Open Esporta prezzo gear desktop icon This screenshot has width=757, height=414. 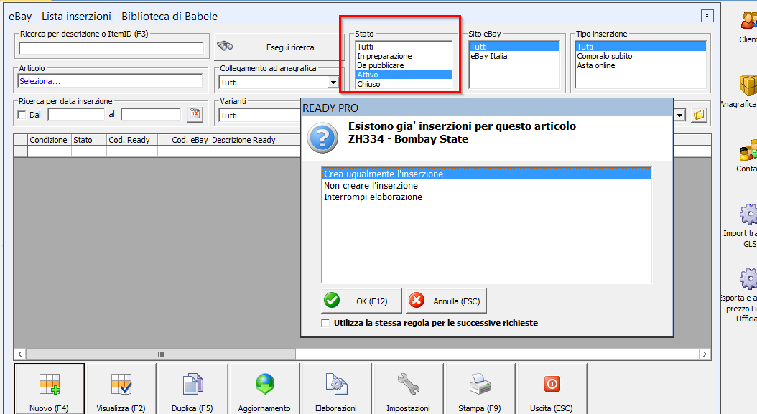pyautogui.click(x=748, y=279)
